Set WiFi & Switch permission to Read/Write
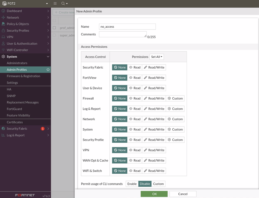Image resolution: width=259 pixels, height=198 pixels. point(154,171)
